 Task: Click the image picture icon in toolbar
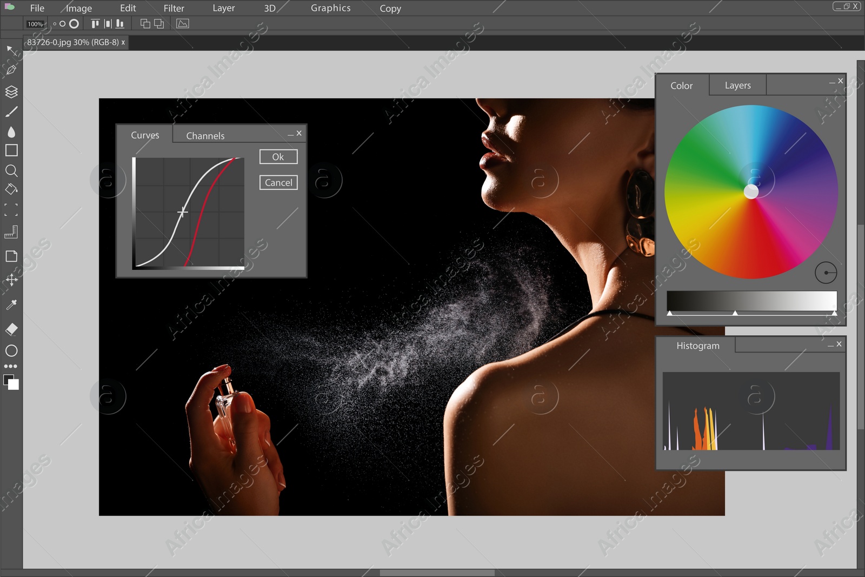click(183, 24)
